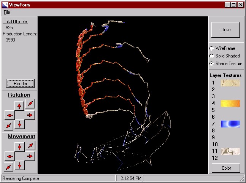Click the Movement left arrow
Screen dimensions: 246x183
(x=10, y=156)
